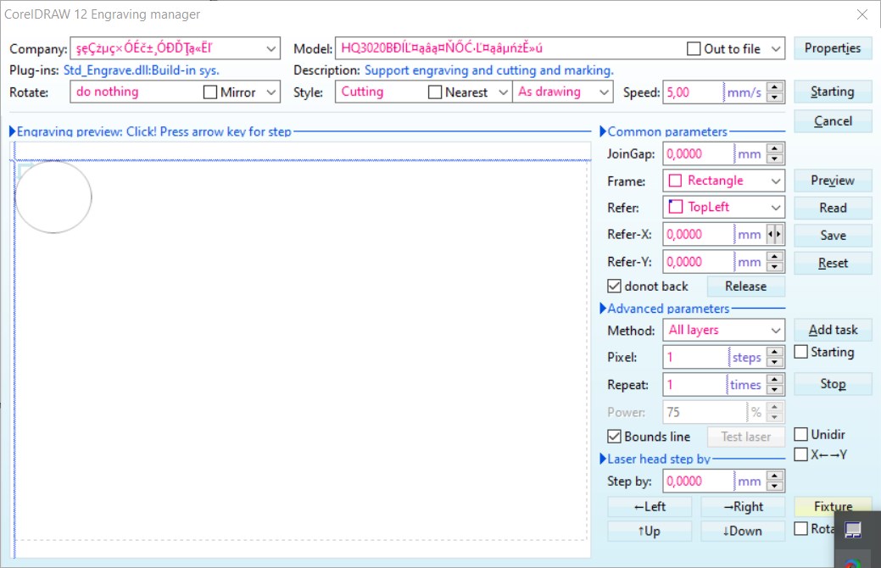Click the circle shape in engraving preview
The height and width of the screenshot is (568, 881).
click(x=53, y=197)
